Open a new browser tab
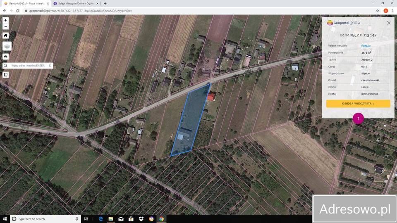 [105, 4]
